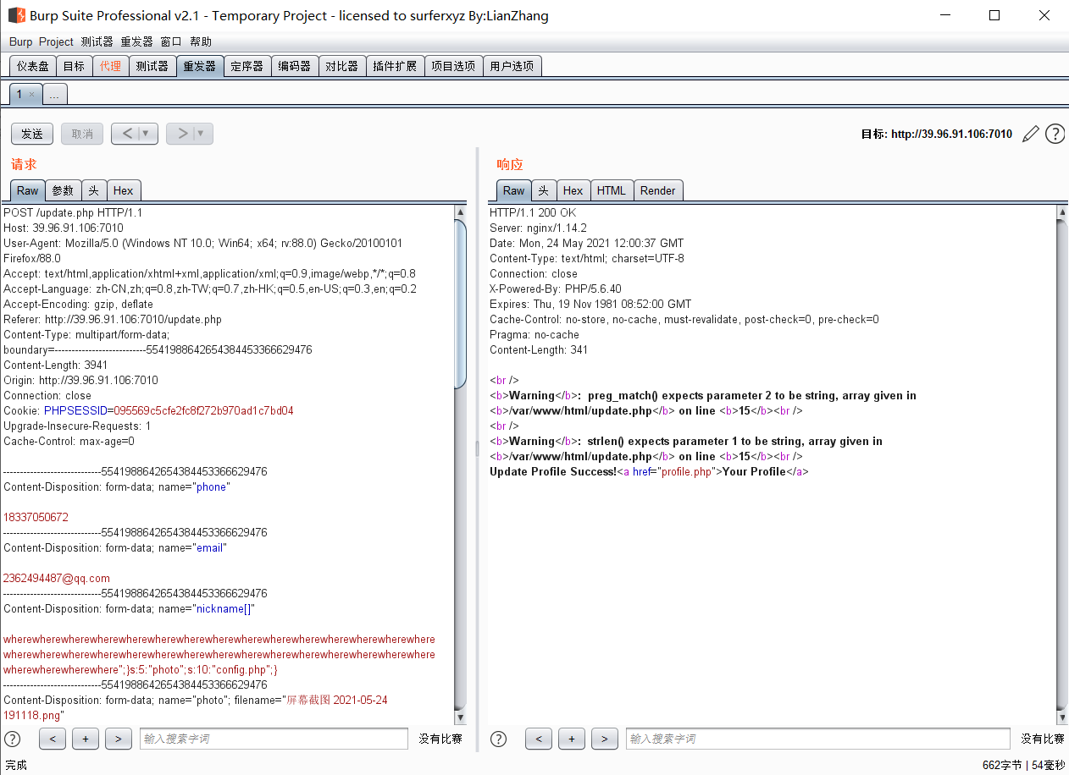Select the response Render tab

pos(658,190)
